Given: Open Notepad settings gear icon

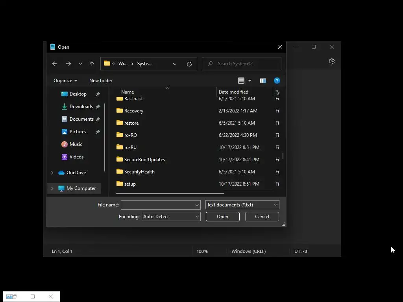Looking at the screenshot, I should point(331,61).
